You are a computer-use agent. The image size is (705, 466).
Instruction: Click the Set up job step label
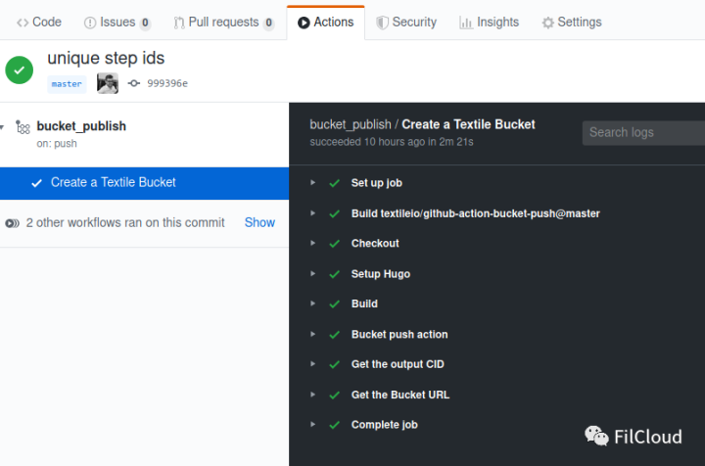pyautogui.click(x=376, y=183)
